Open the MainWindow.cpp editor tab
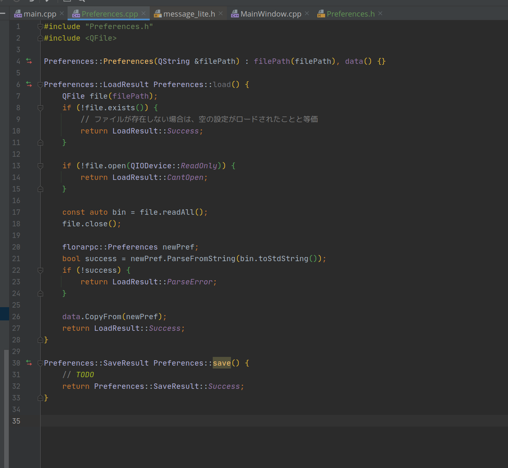508x468 pixels. coord(270,14)
